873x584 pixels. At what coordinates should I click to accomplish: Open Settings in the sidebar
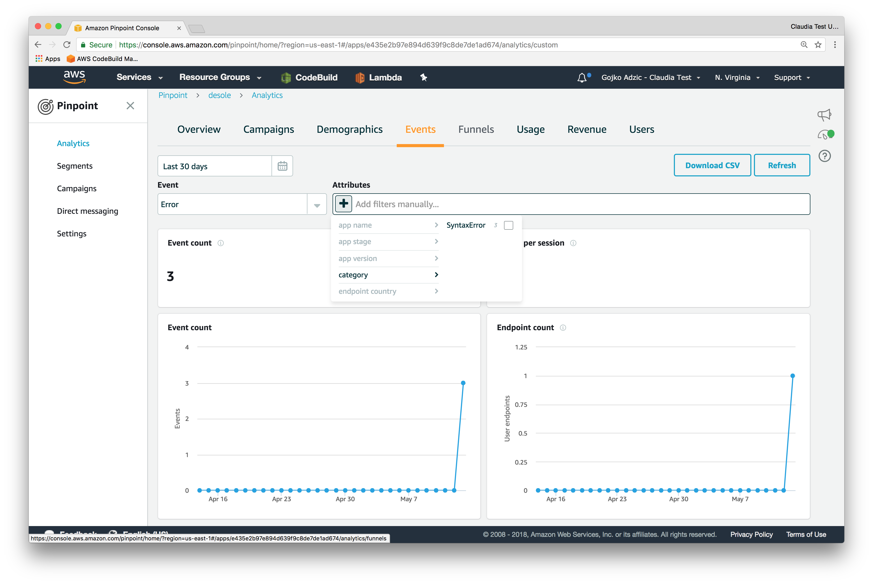point(72,234)
